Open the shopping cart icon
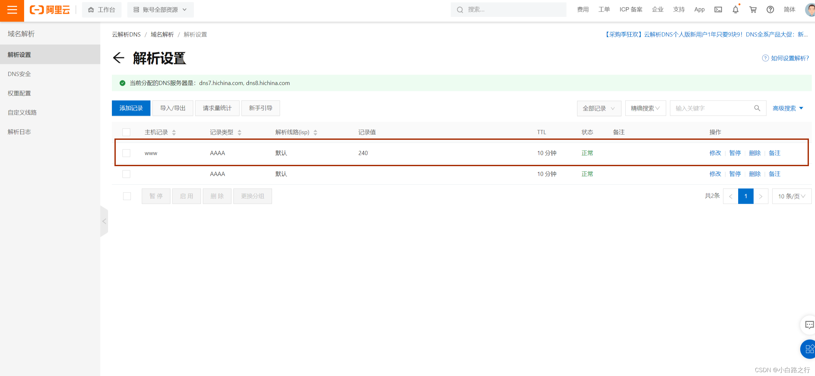Viewport: 815px width, 376px height. [753, 10]
